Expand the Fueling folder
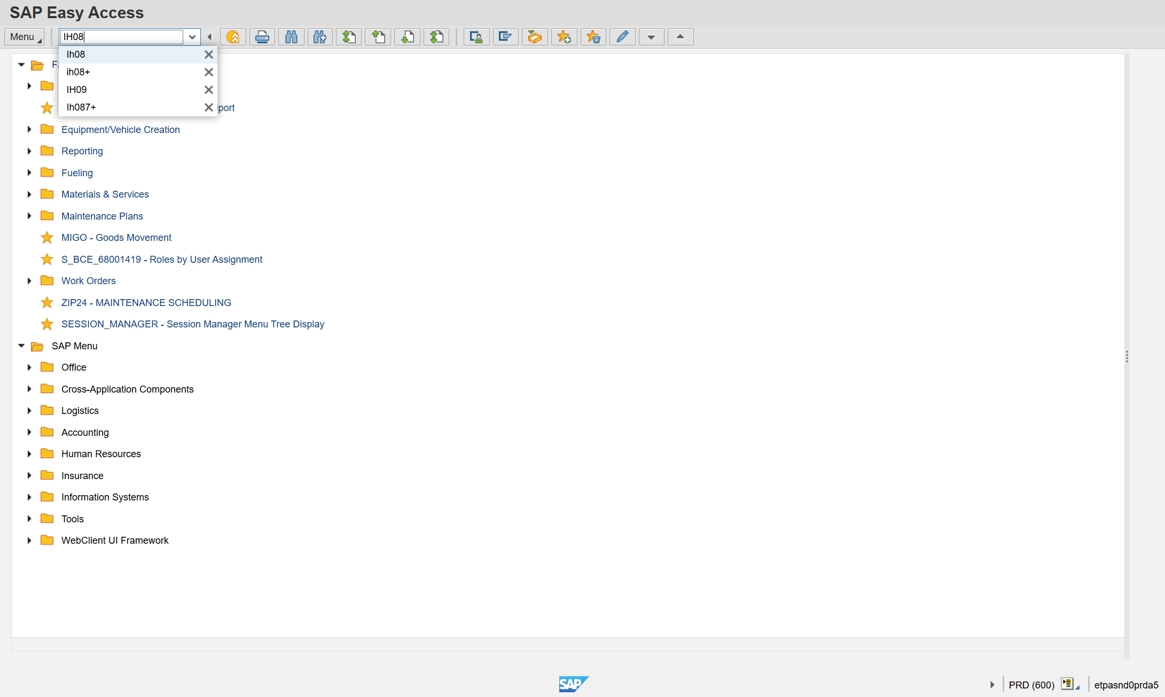 point(29,173)
